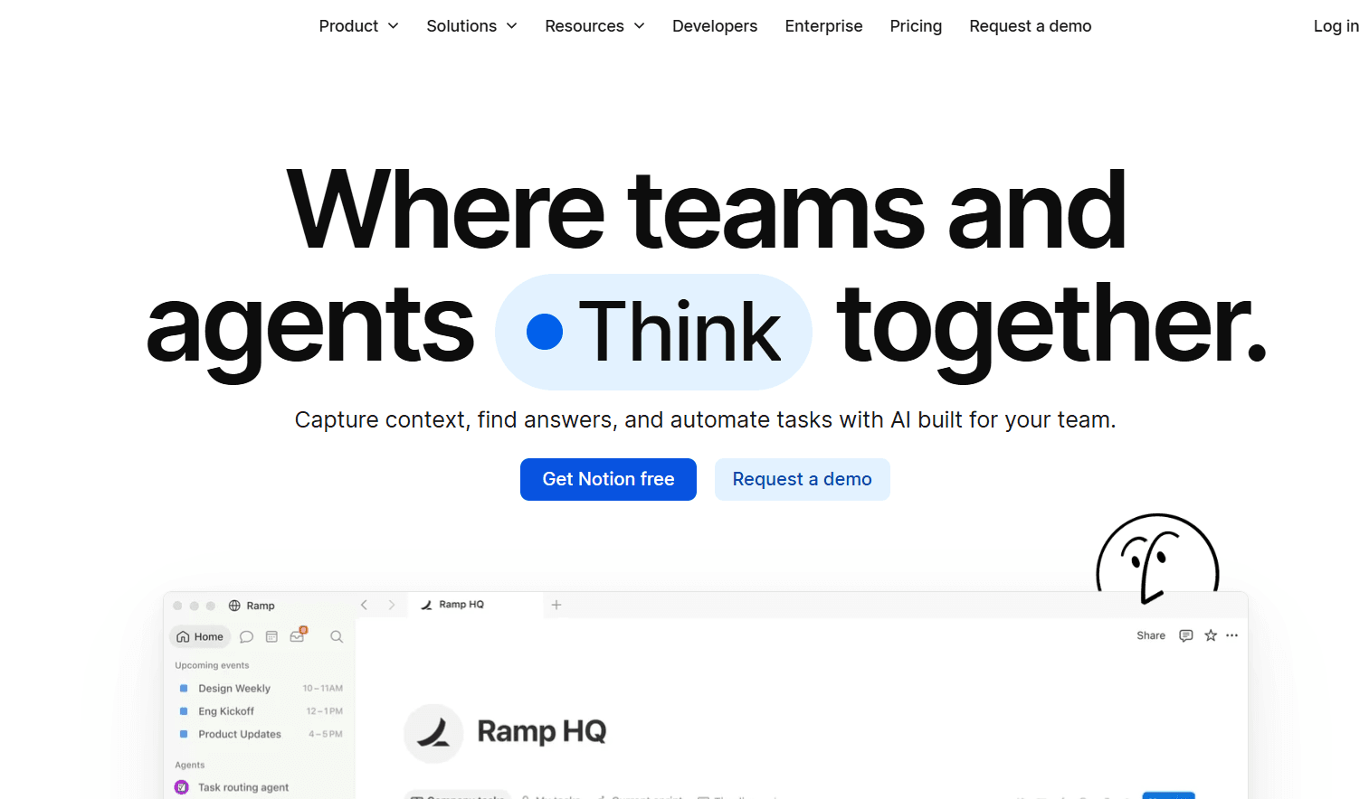Open the calendar icon in the sidebar
The image size is (1369, 799).
pyautogui.click(x=271, y=636)
